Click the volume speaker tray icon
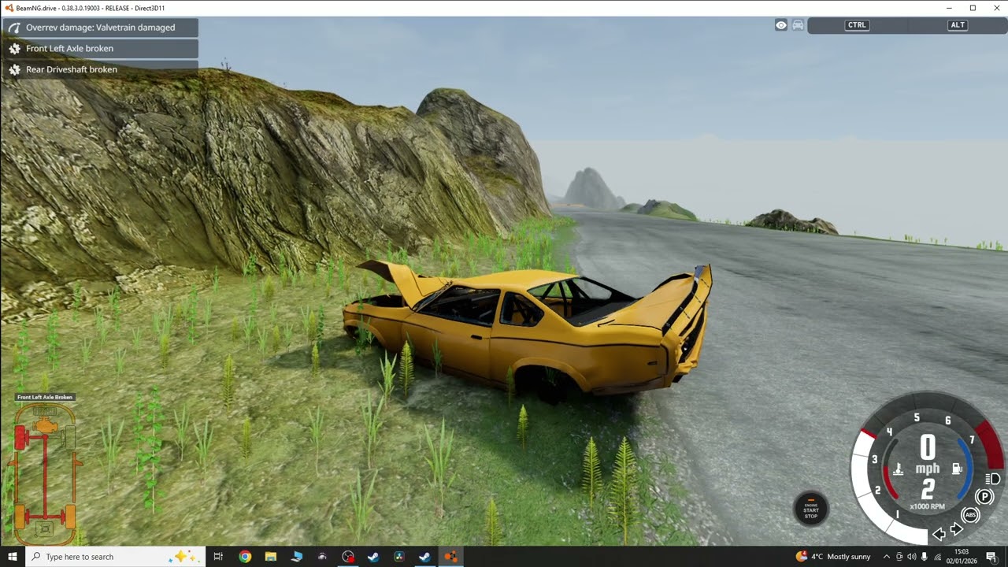 coord(912,557)
